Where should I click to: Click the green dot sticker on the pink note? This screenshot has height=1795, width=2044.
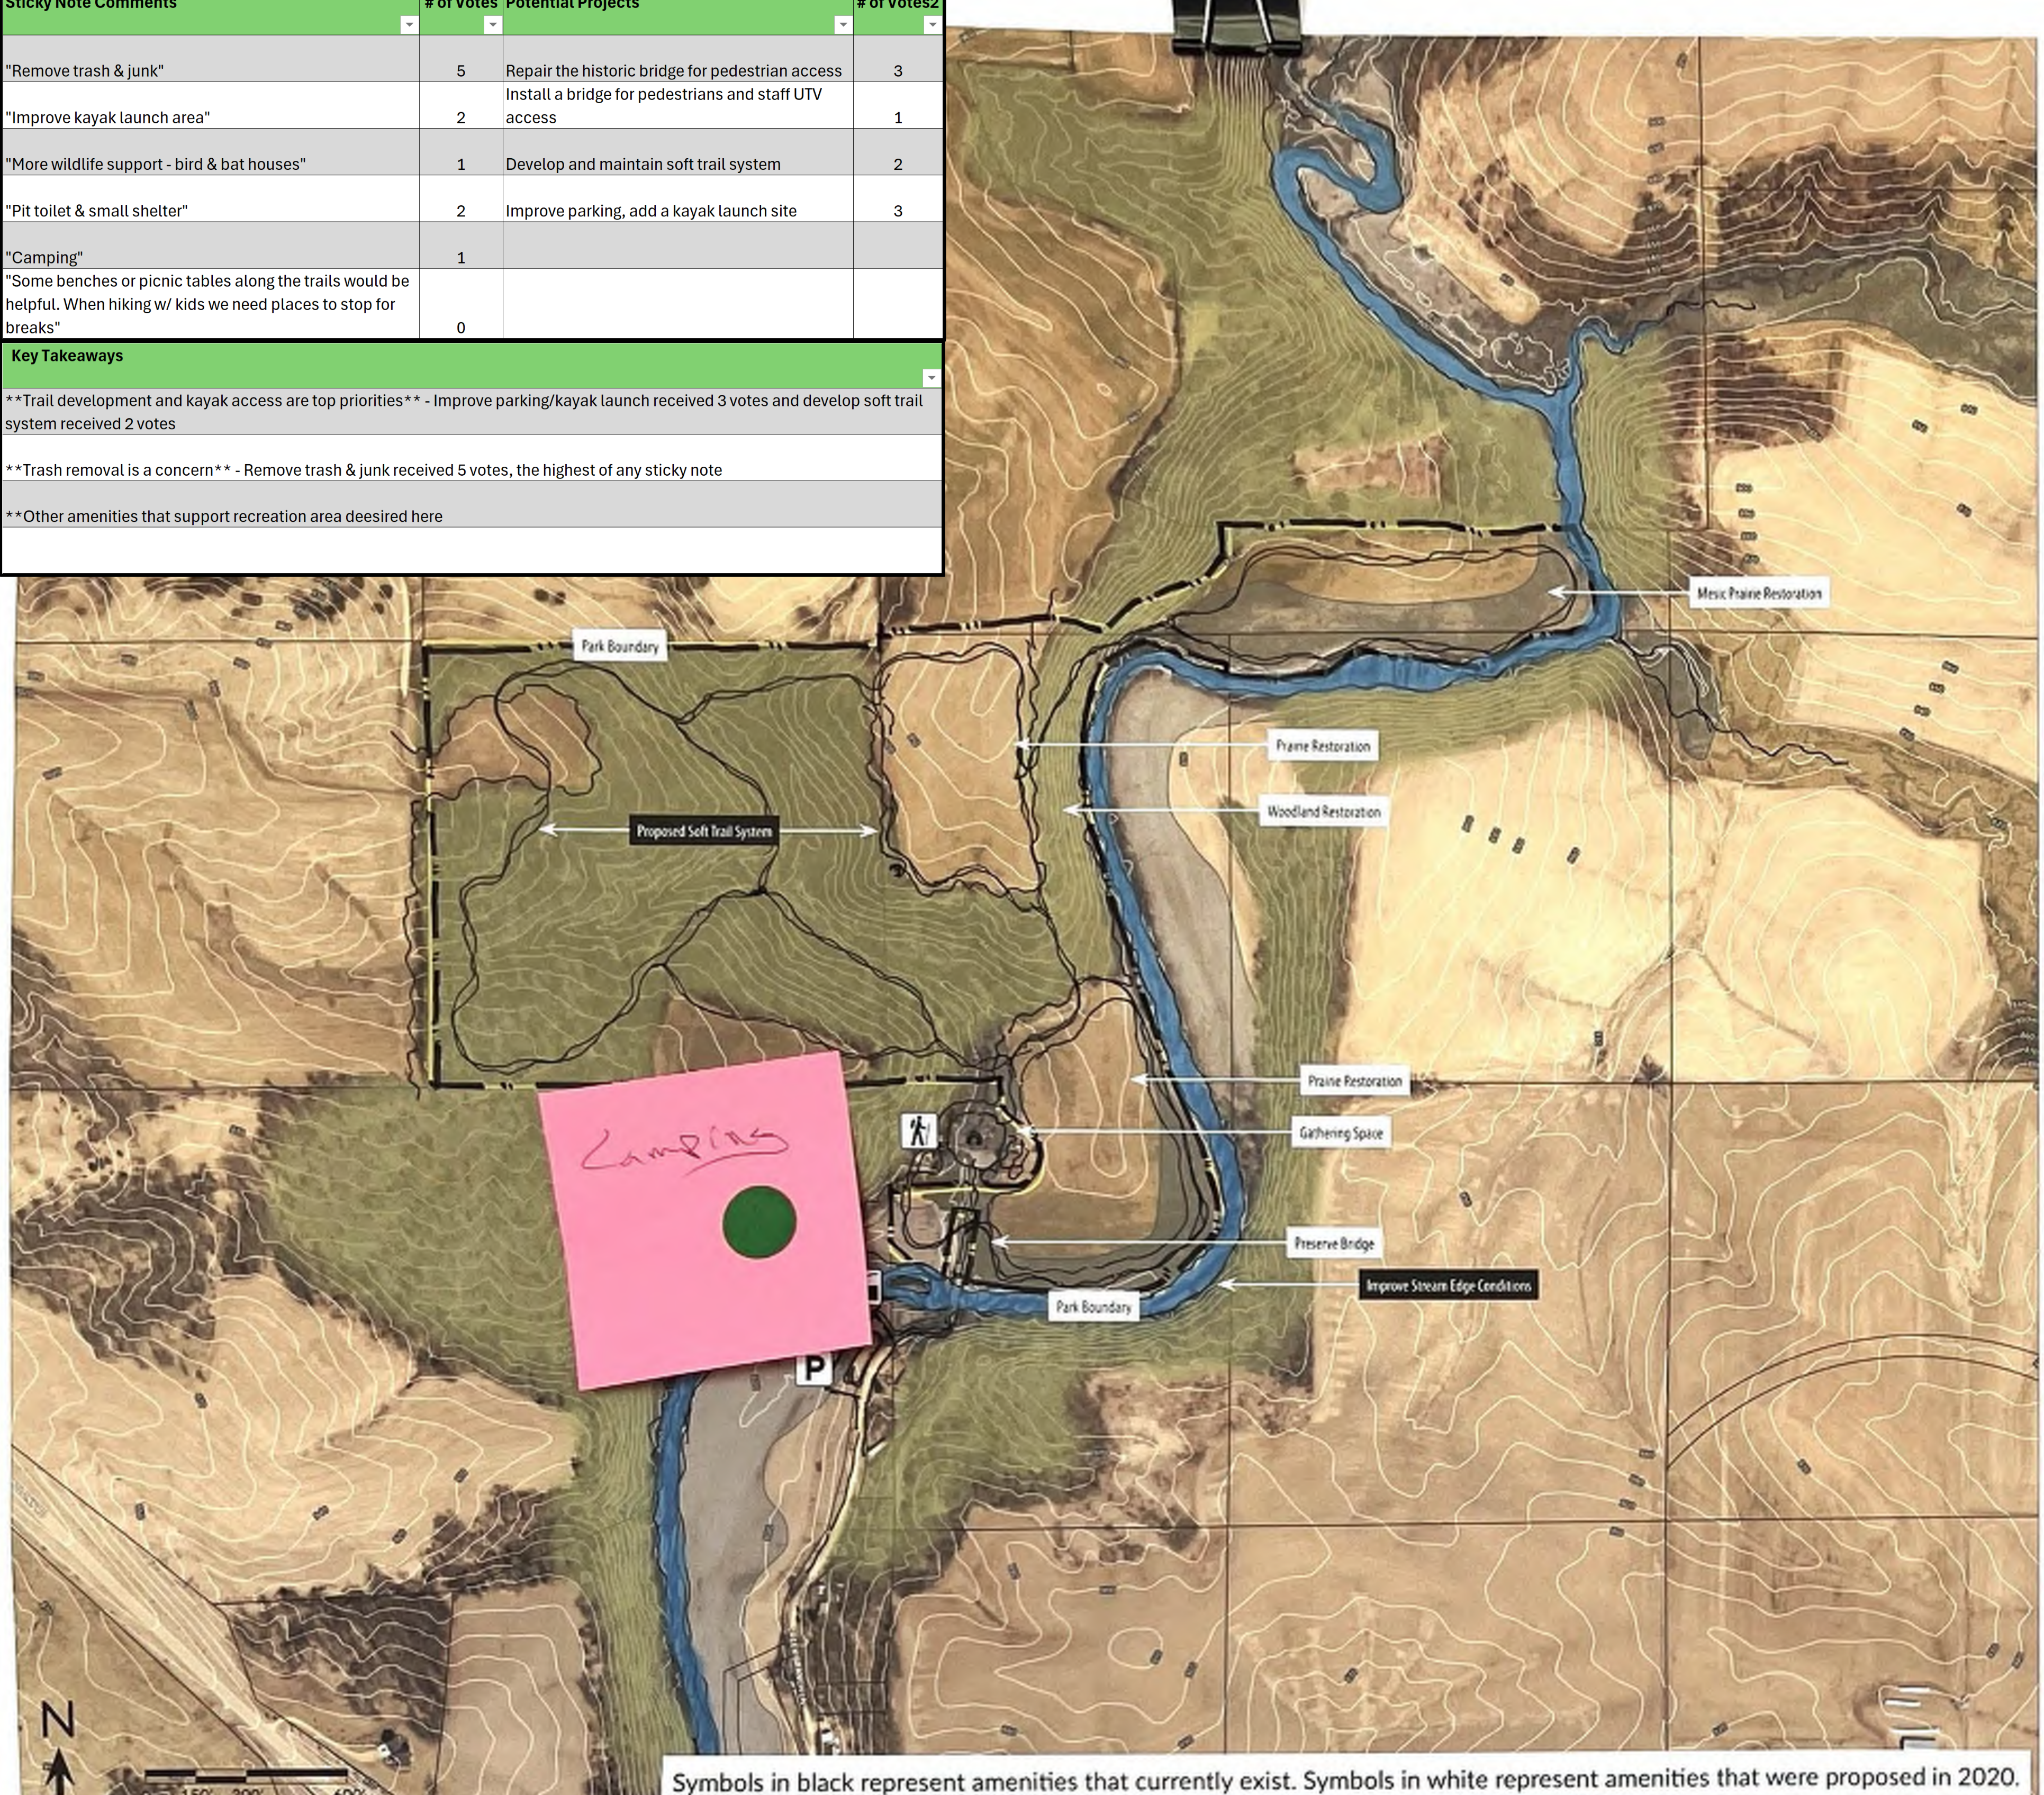(x=759, y=1221)
